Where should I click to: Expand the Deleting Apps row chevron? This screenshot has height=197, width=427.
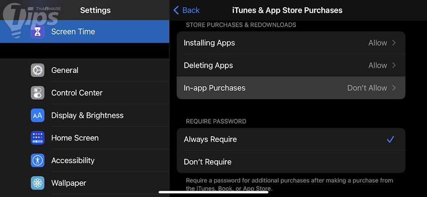394,65
